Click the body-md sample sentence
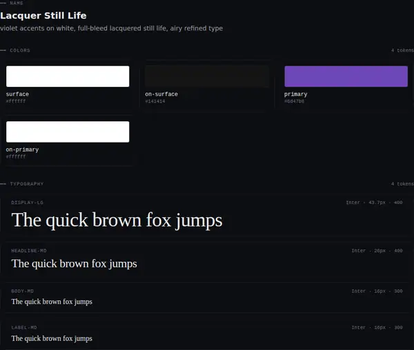Screen dimensions: 414x350 tap(52, 302)
